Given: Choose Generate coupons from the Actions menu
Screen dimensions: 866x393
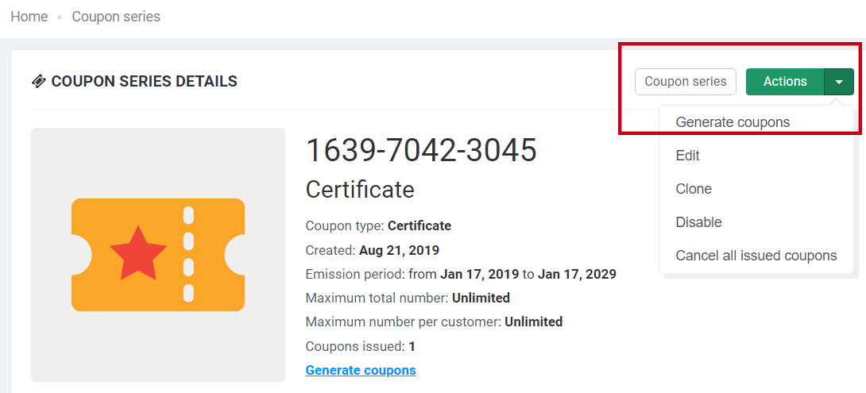Looking at the screenshot, I should (733, 122).
